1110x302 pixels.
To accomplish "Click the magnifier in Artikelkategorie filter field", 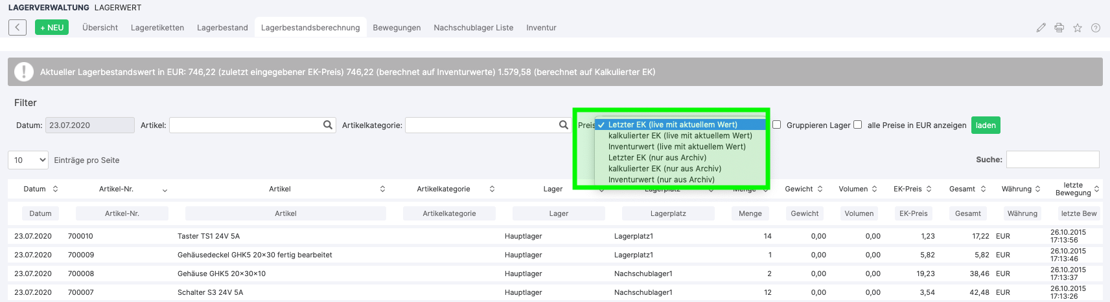I will coord(563,125).
